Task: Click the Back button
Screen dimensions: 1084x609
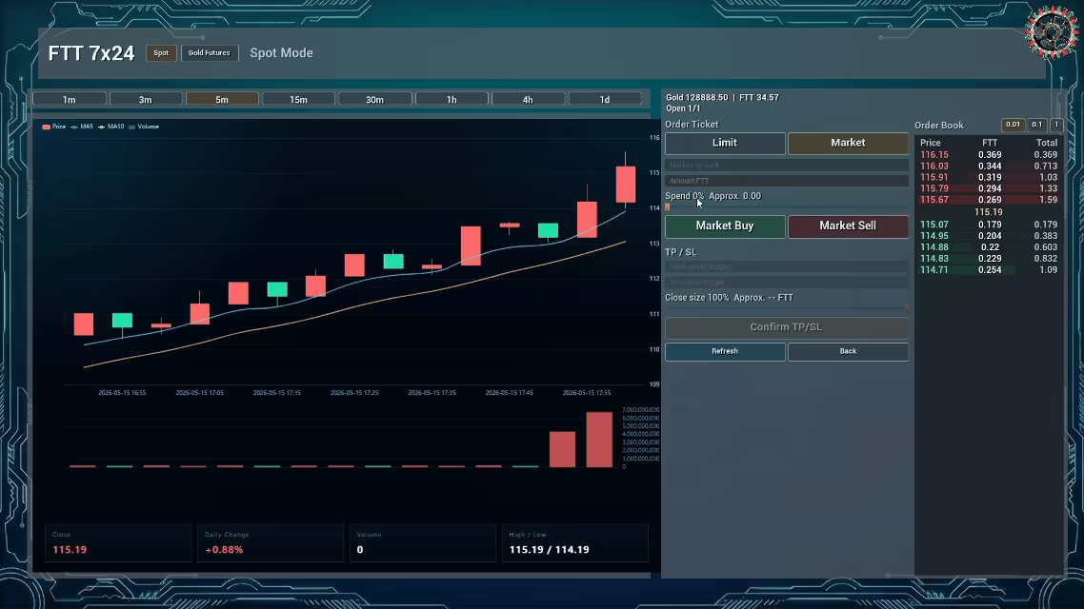Action: [x=848, y=351]
